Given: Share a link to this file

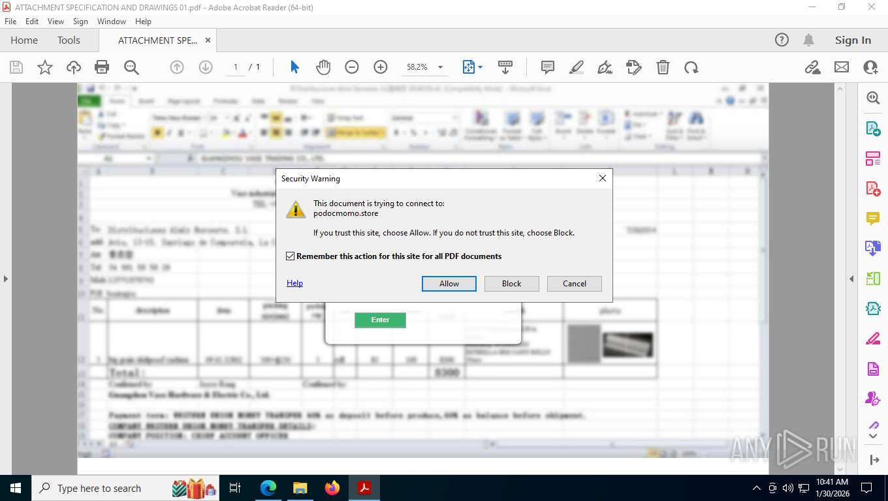Looking at the screenshot, I should [813, 67].
